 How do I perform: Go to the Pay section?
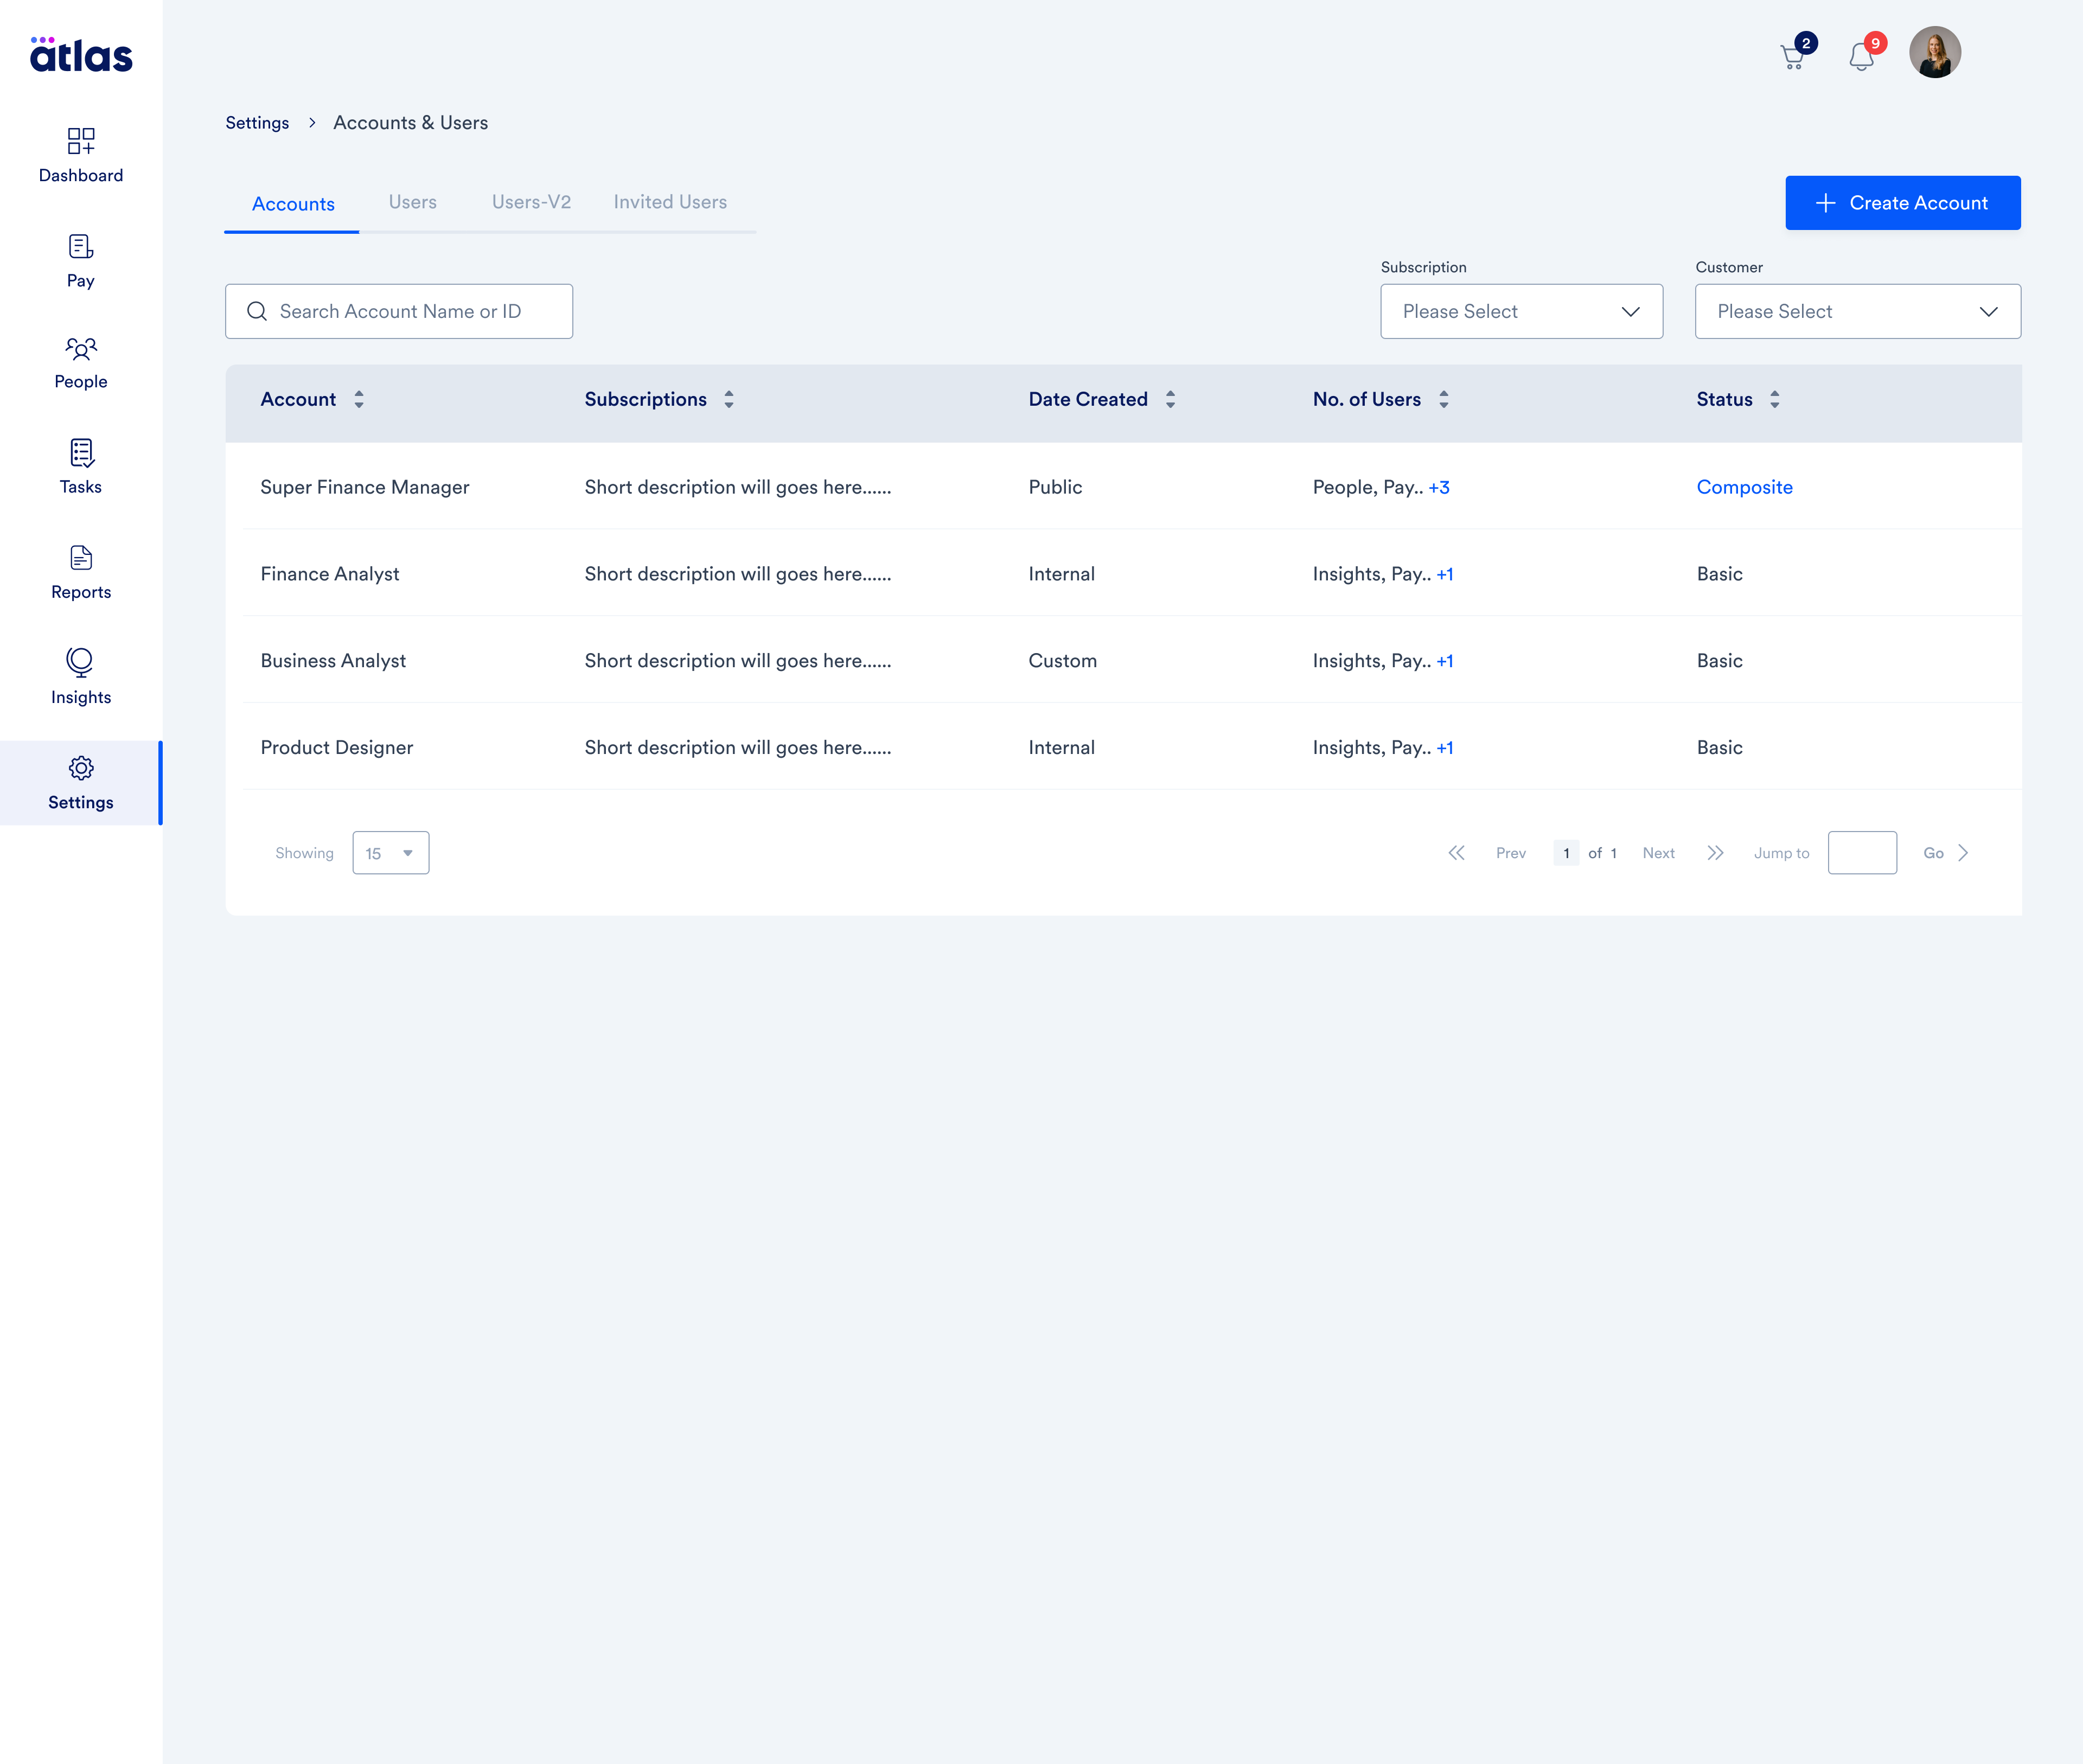pos(81,261)
